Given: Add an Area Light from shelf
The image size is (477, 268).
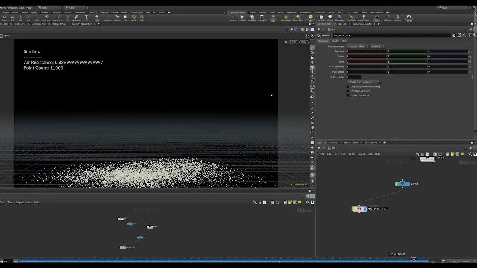Looking at the screenshot, I should (x=262, y=17).
